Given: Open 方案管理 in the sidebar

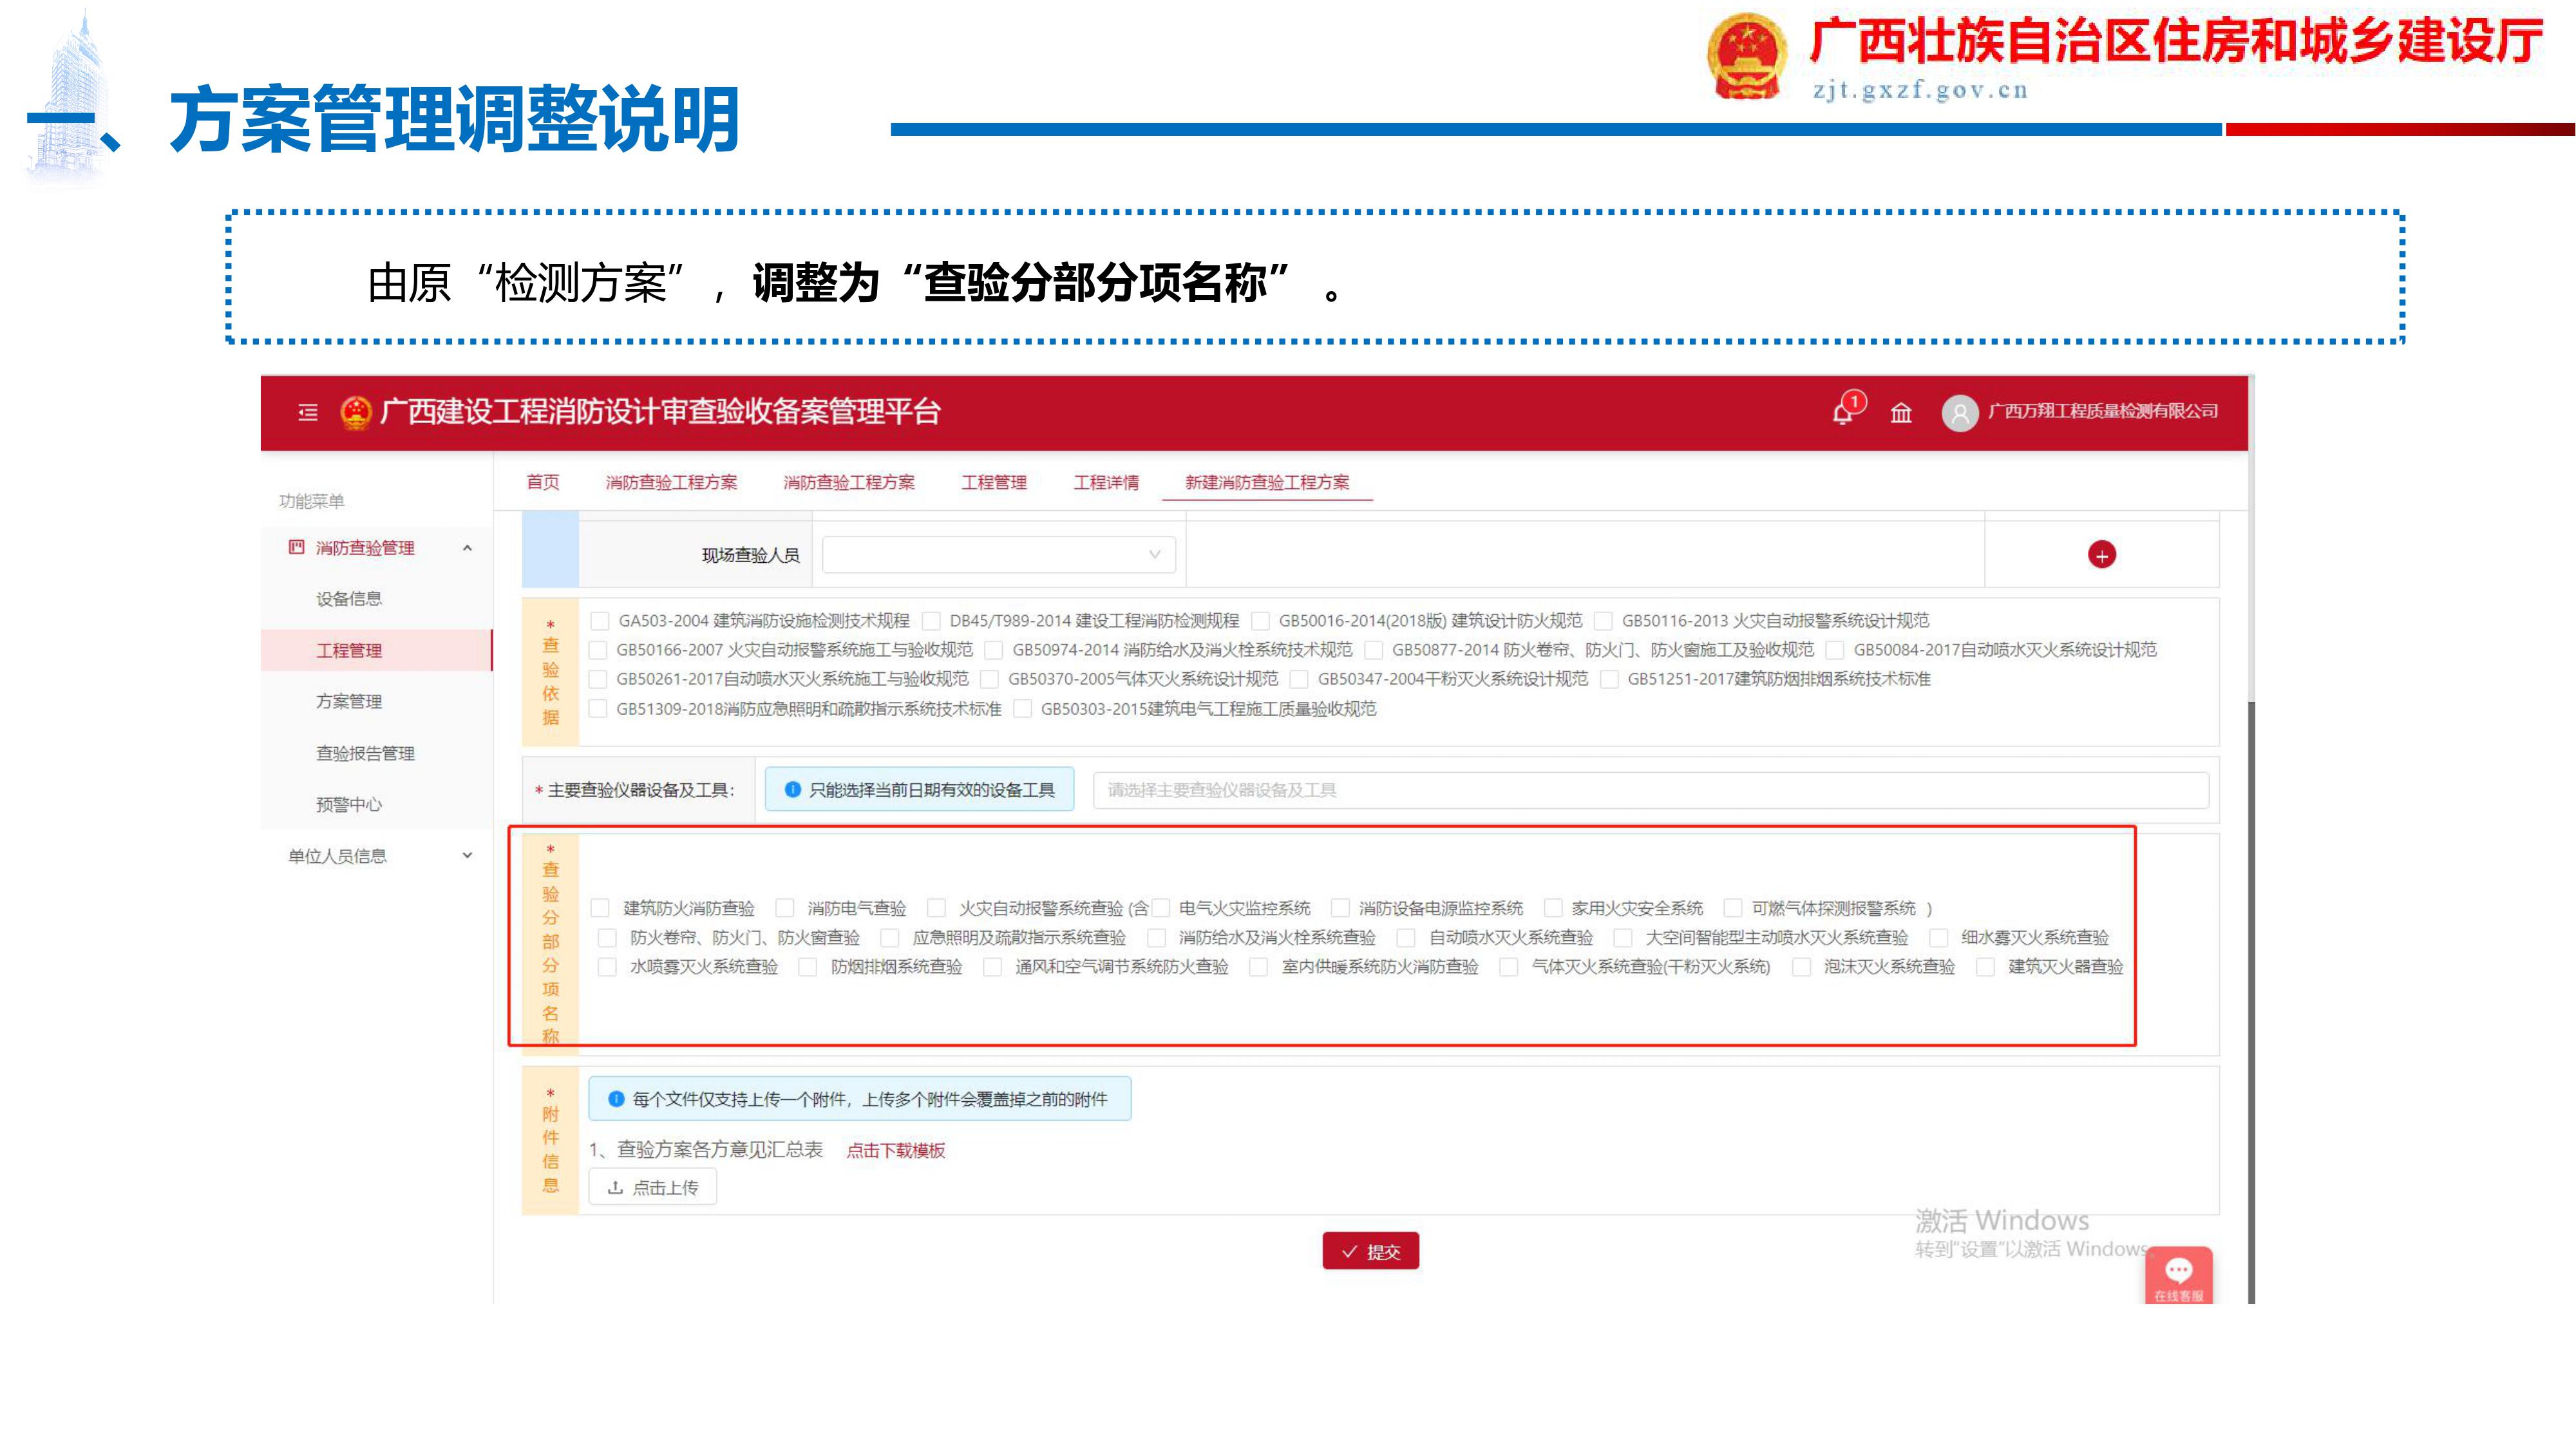Looking at the screenshot, I should [349, 702].
